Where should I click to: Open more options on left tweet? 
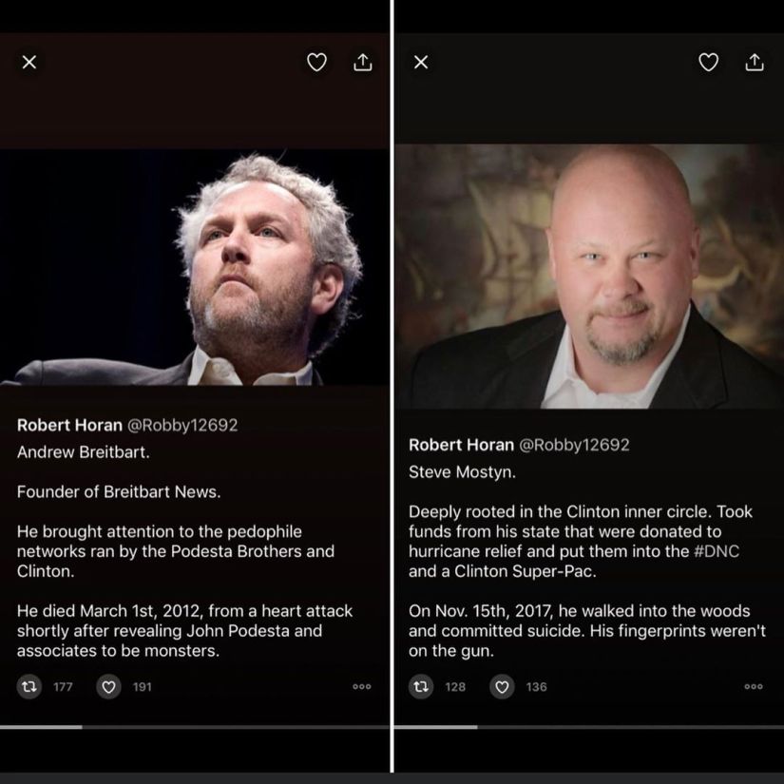click(361, 686)
